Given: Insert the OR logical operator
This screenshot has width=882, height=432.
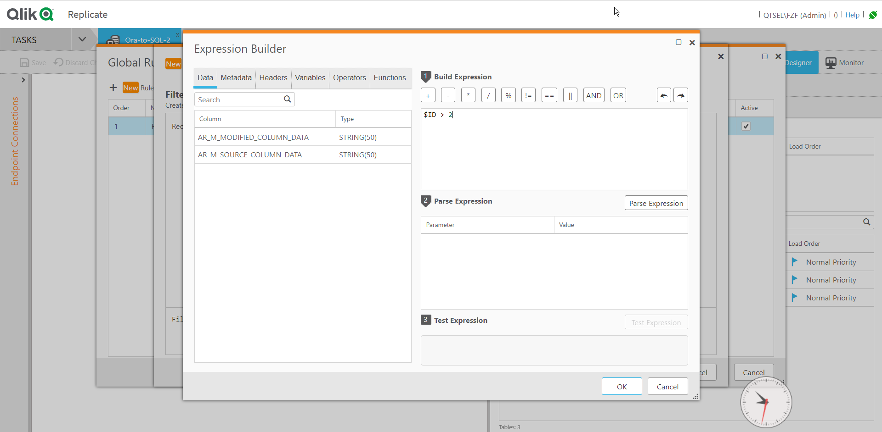Looking at the screenshot, I should [618, 95].
